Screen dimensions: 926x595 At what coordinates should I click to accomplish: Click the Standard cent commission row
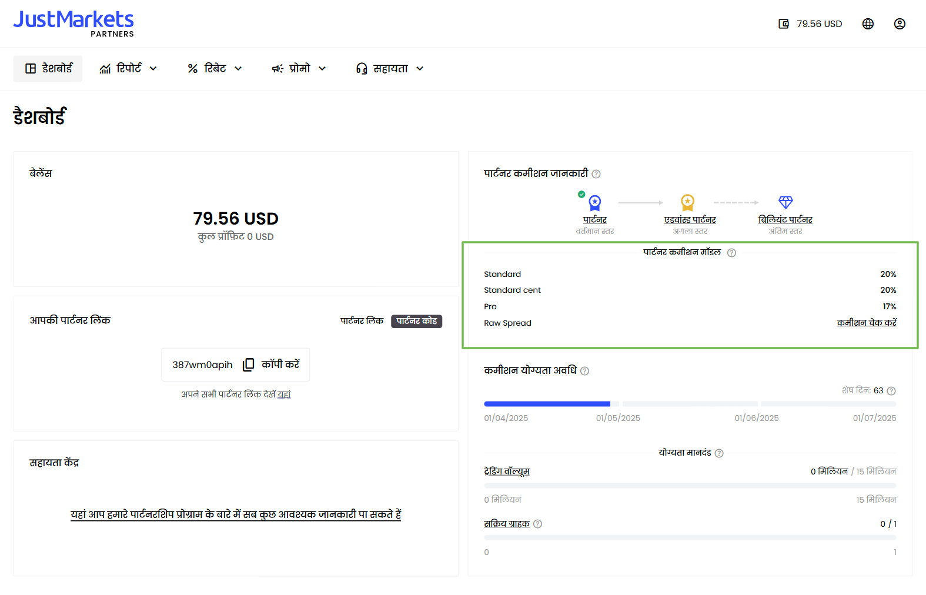point(690,290)
